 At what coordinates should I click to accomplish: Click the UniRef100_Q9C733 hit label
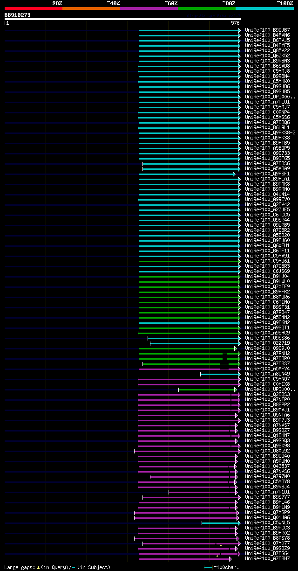click(x=267, y=153)
